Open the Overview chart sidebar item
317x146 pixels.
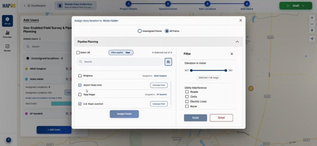(7, 34)
